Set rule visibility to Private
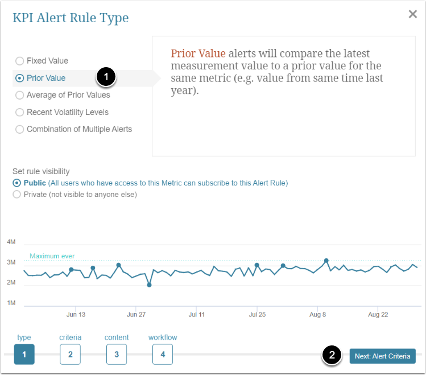 point(16,195)
